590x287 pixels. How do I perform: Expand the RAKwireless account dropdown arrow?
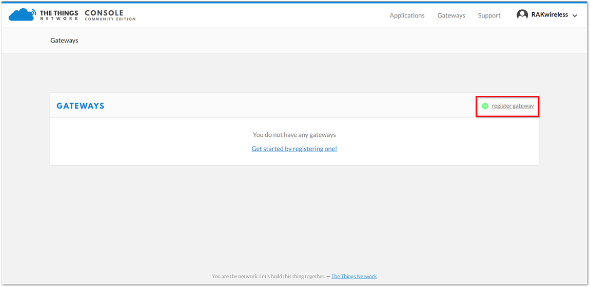575,16
